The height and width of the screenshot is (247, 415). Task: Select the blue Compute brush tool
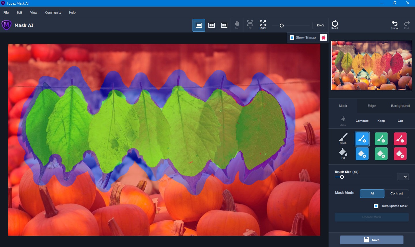(362, 139)
